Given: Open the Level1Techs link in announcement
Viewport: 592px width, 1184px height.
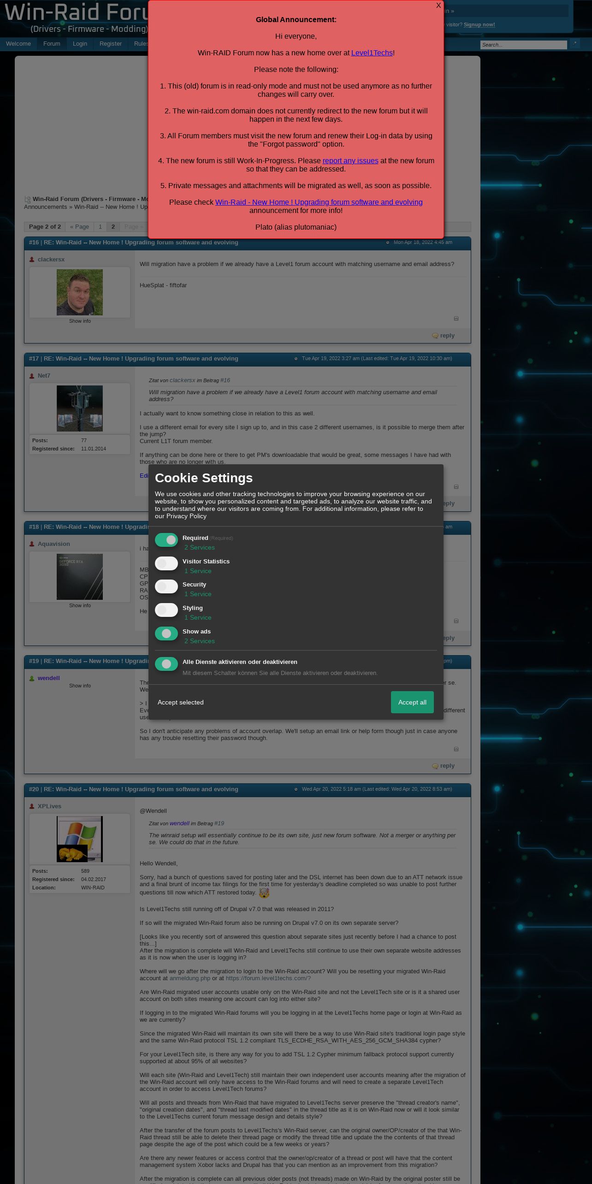Looking at the screenshot, I should (372, 53).
